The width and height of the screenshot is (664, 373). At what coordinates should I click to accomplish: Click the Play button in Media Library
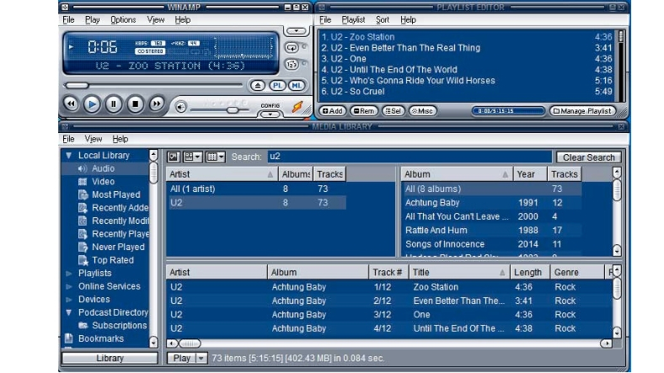pos(181,359)
